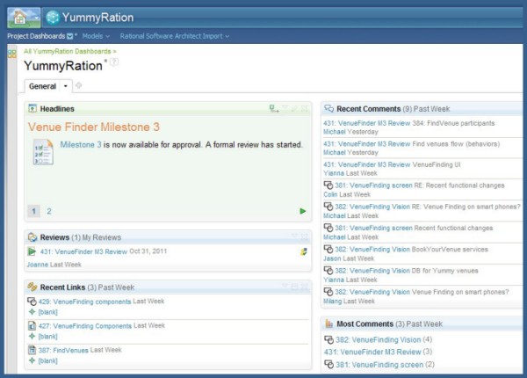The height and width of the screenshot is (378, 527).
Task: Go to headline page 2
Action: [x=49, y=211]
